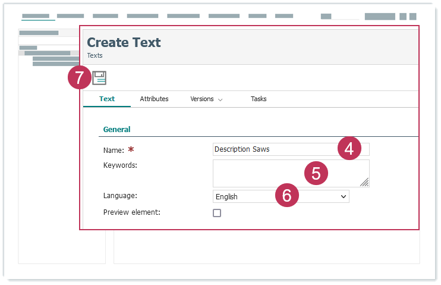This screenshot has width=441, height=285.
Task: Click the numbered callout marker 4
Action: tap(349, 149)
